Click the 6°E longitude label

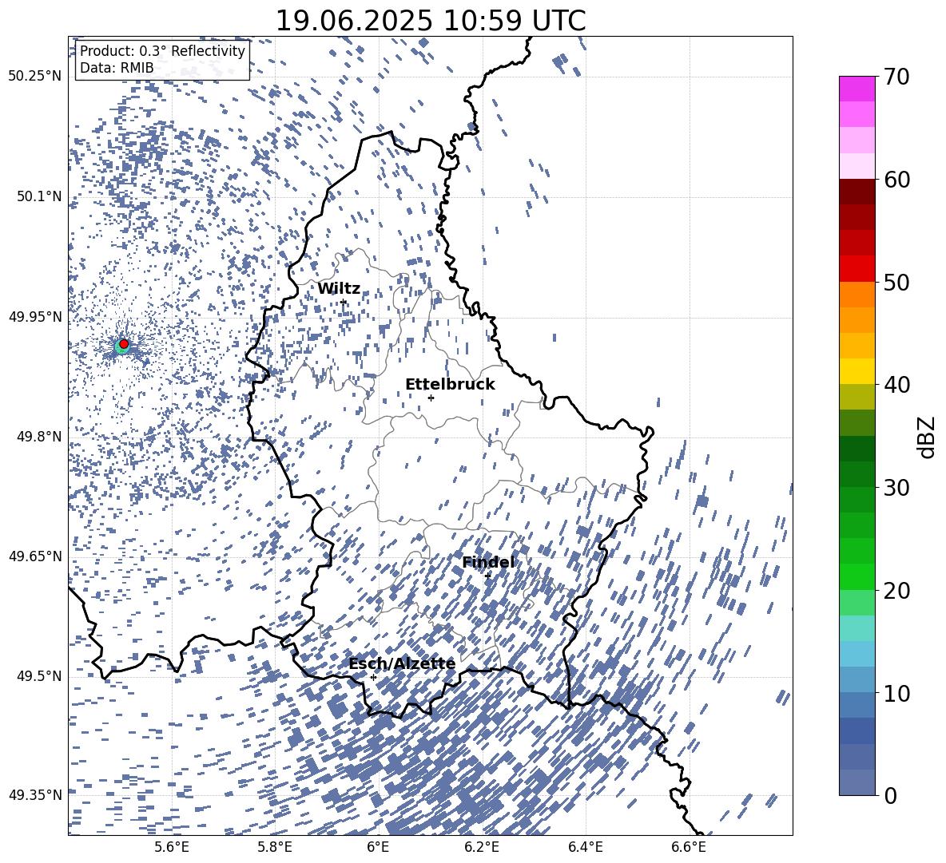pyautogui.click(x=378, y=847)
